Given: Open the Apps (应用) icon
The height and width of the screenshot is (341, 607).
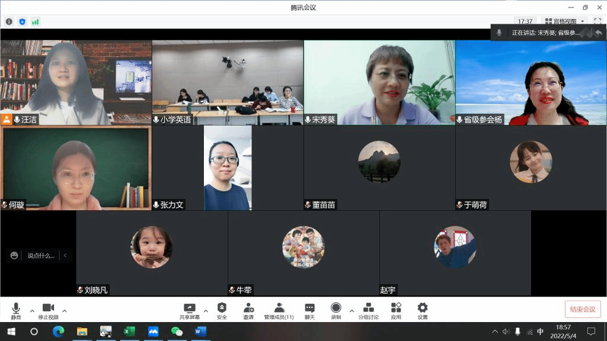Looking at the screenshot, I should point(396,308).
